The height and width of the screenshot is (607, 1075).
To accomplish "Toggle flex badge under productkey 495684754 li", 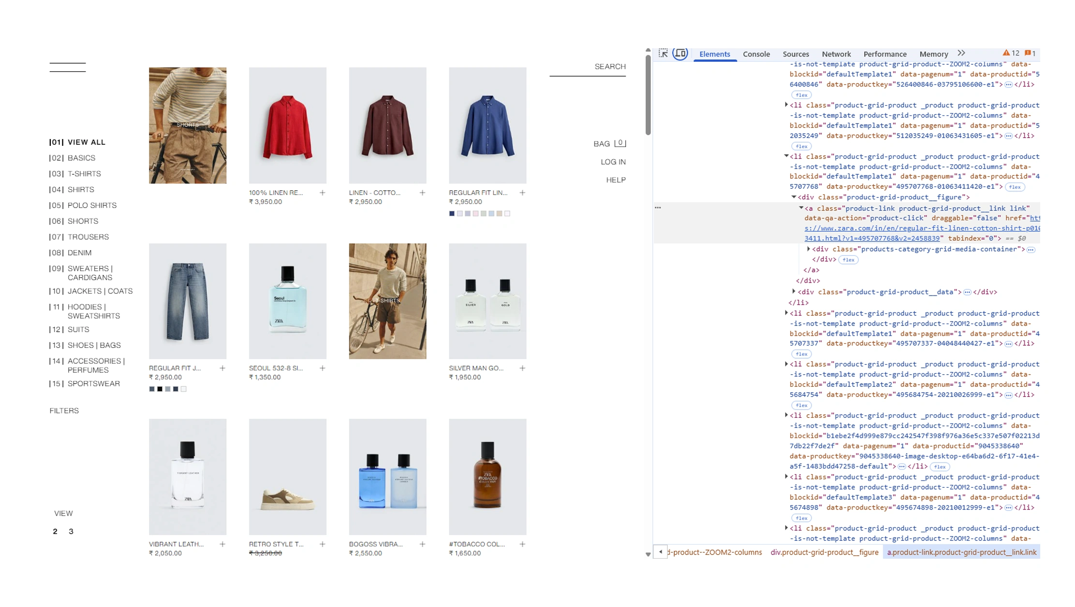I will coord(801,406).
